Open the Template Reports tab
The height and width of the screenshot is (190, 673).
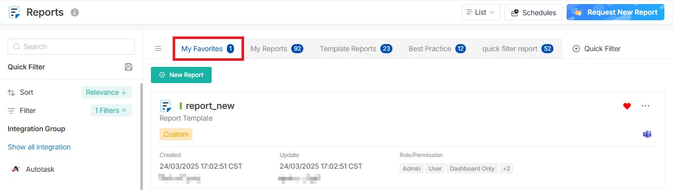point(356,49)
